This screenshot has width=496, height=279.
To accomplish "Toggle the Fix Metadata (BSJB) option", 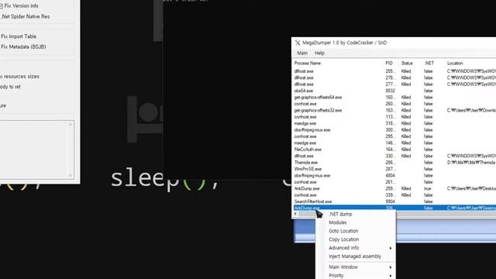I will [23, 46].
